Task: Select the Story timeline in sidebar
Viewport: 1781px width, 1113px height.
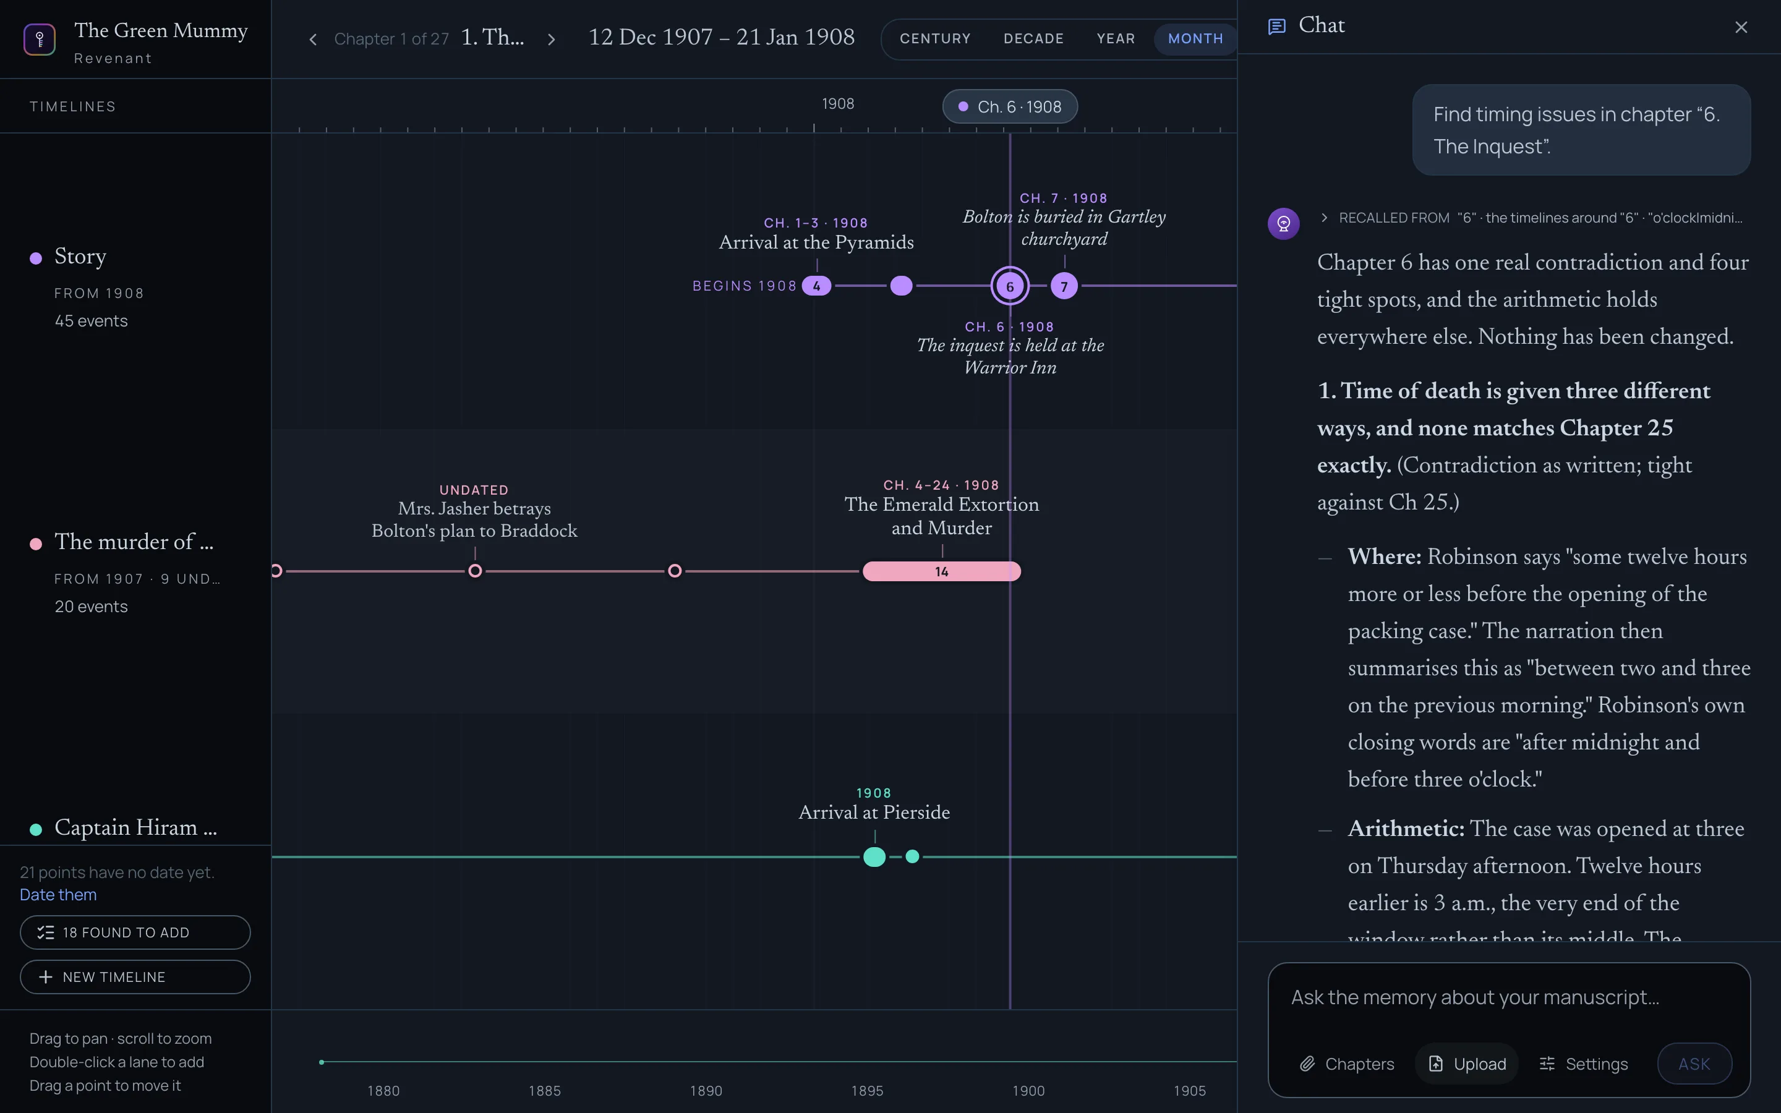Action: pyautogui.click(x=80, y=256)
